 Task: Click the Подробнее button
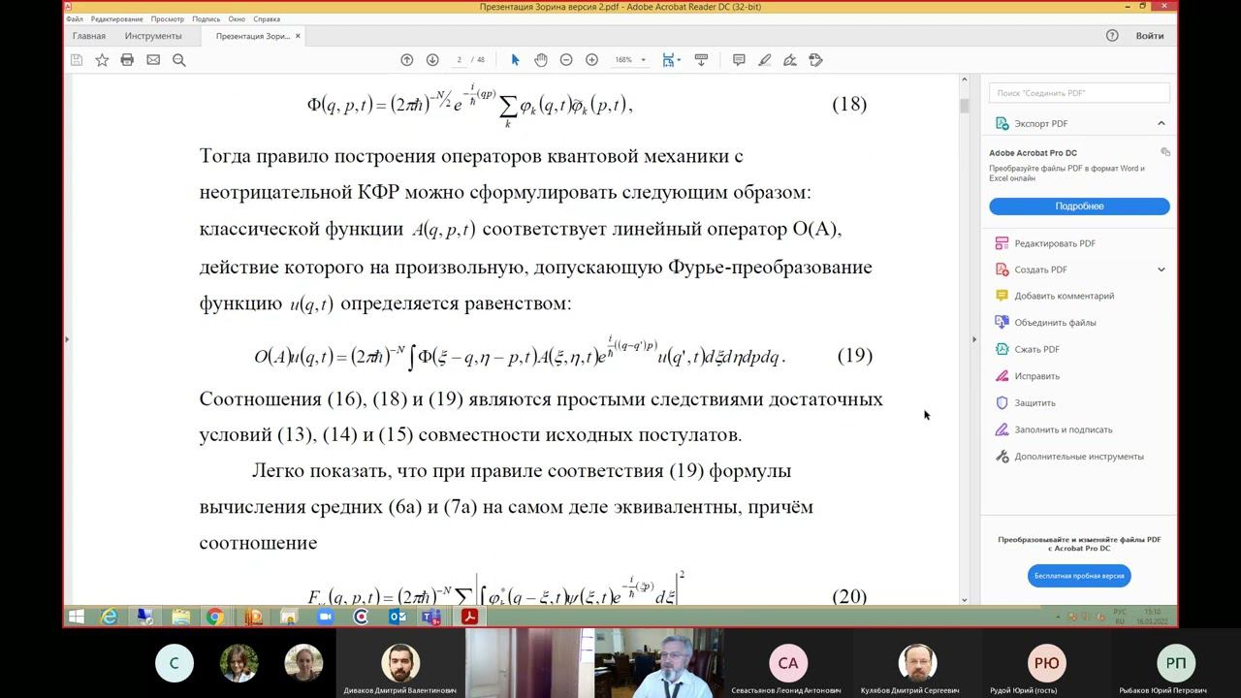1079,206
